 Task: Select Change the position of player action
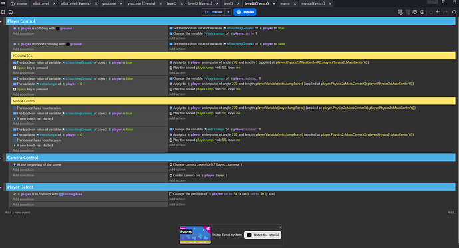tap(222, 194)
